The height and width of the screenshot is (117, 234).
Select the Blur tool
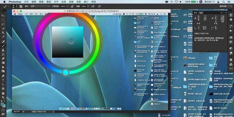(x=3, y=67)
